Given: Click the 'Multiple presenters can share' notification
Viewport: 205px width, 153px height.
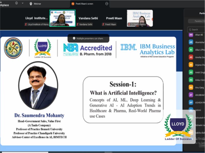Looking at the screenshot, I should 88,38.
